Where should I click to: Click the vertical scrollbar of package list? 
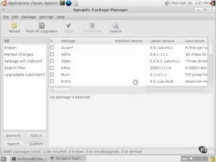(x=211, y=62)
